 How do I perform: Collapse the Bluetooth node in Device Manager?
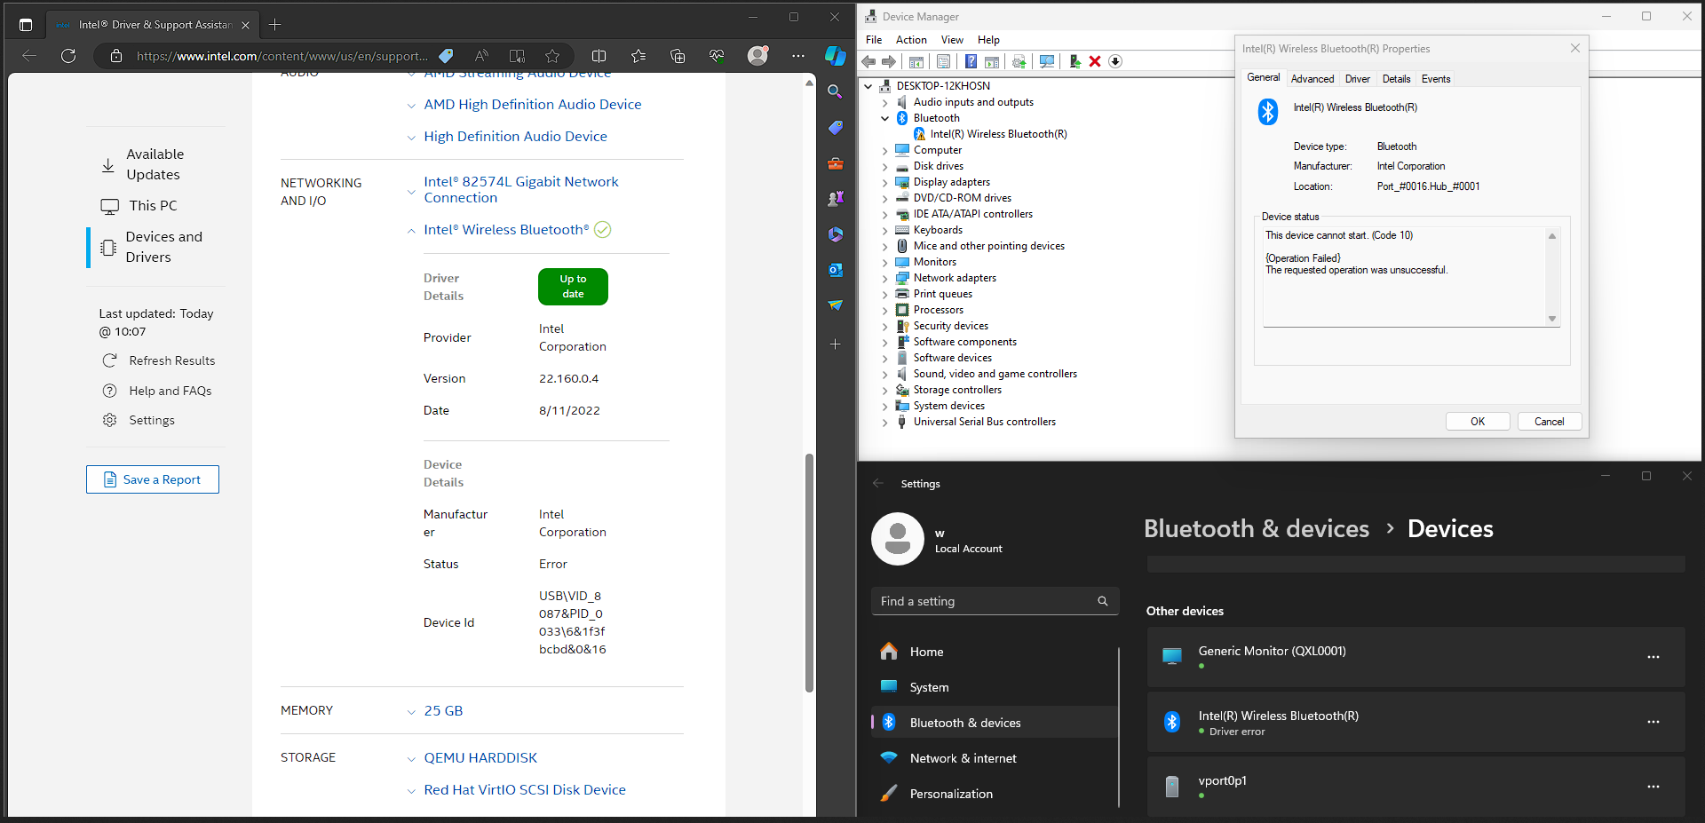[x=884, y=118]
